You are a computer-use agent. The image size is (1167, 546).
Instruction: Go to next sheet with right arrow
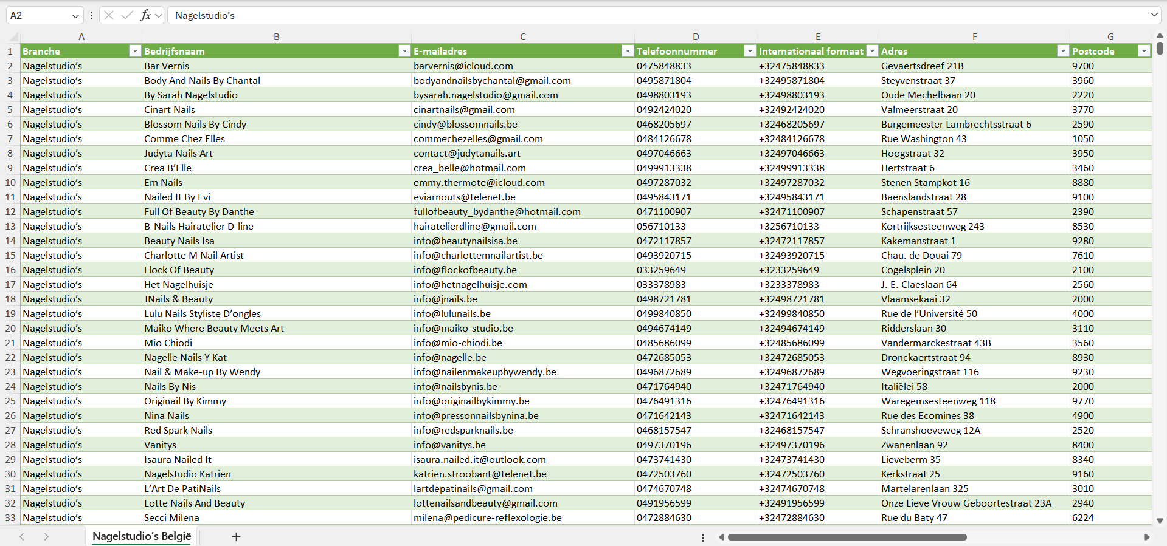coord(46,537)
